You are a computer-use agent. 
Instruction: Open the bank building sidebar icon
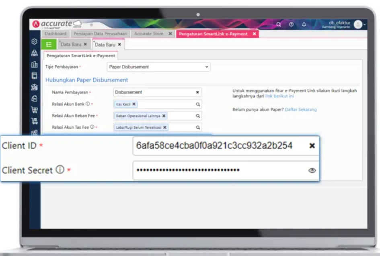click(x=35, y=87)
